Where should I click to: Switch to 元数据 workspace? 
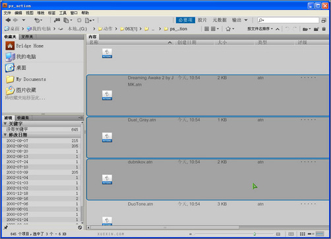pos(220,20)
